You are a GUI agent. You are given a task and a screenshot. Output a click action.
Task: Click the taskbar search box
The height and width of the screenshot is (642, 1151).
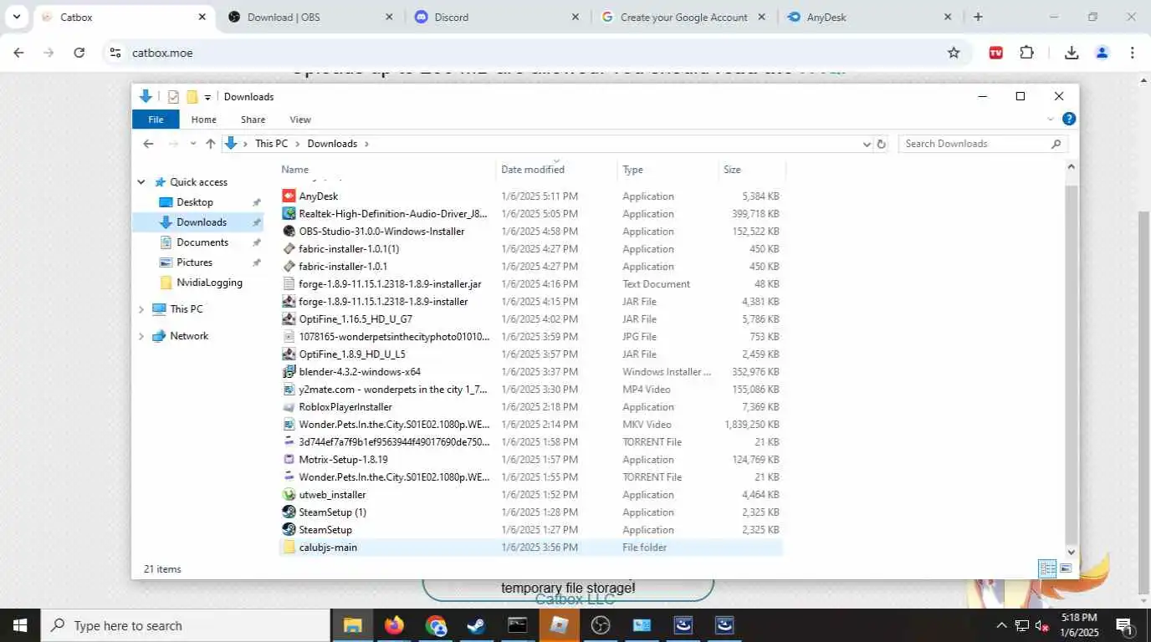pyautogui.click(x=185, y=625)
